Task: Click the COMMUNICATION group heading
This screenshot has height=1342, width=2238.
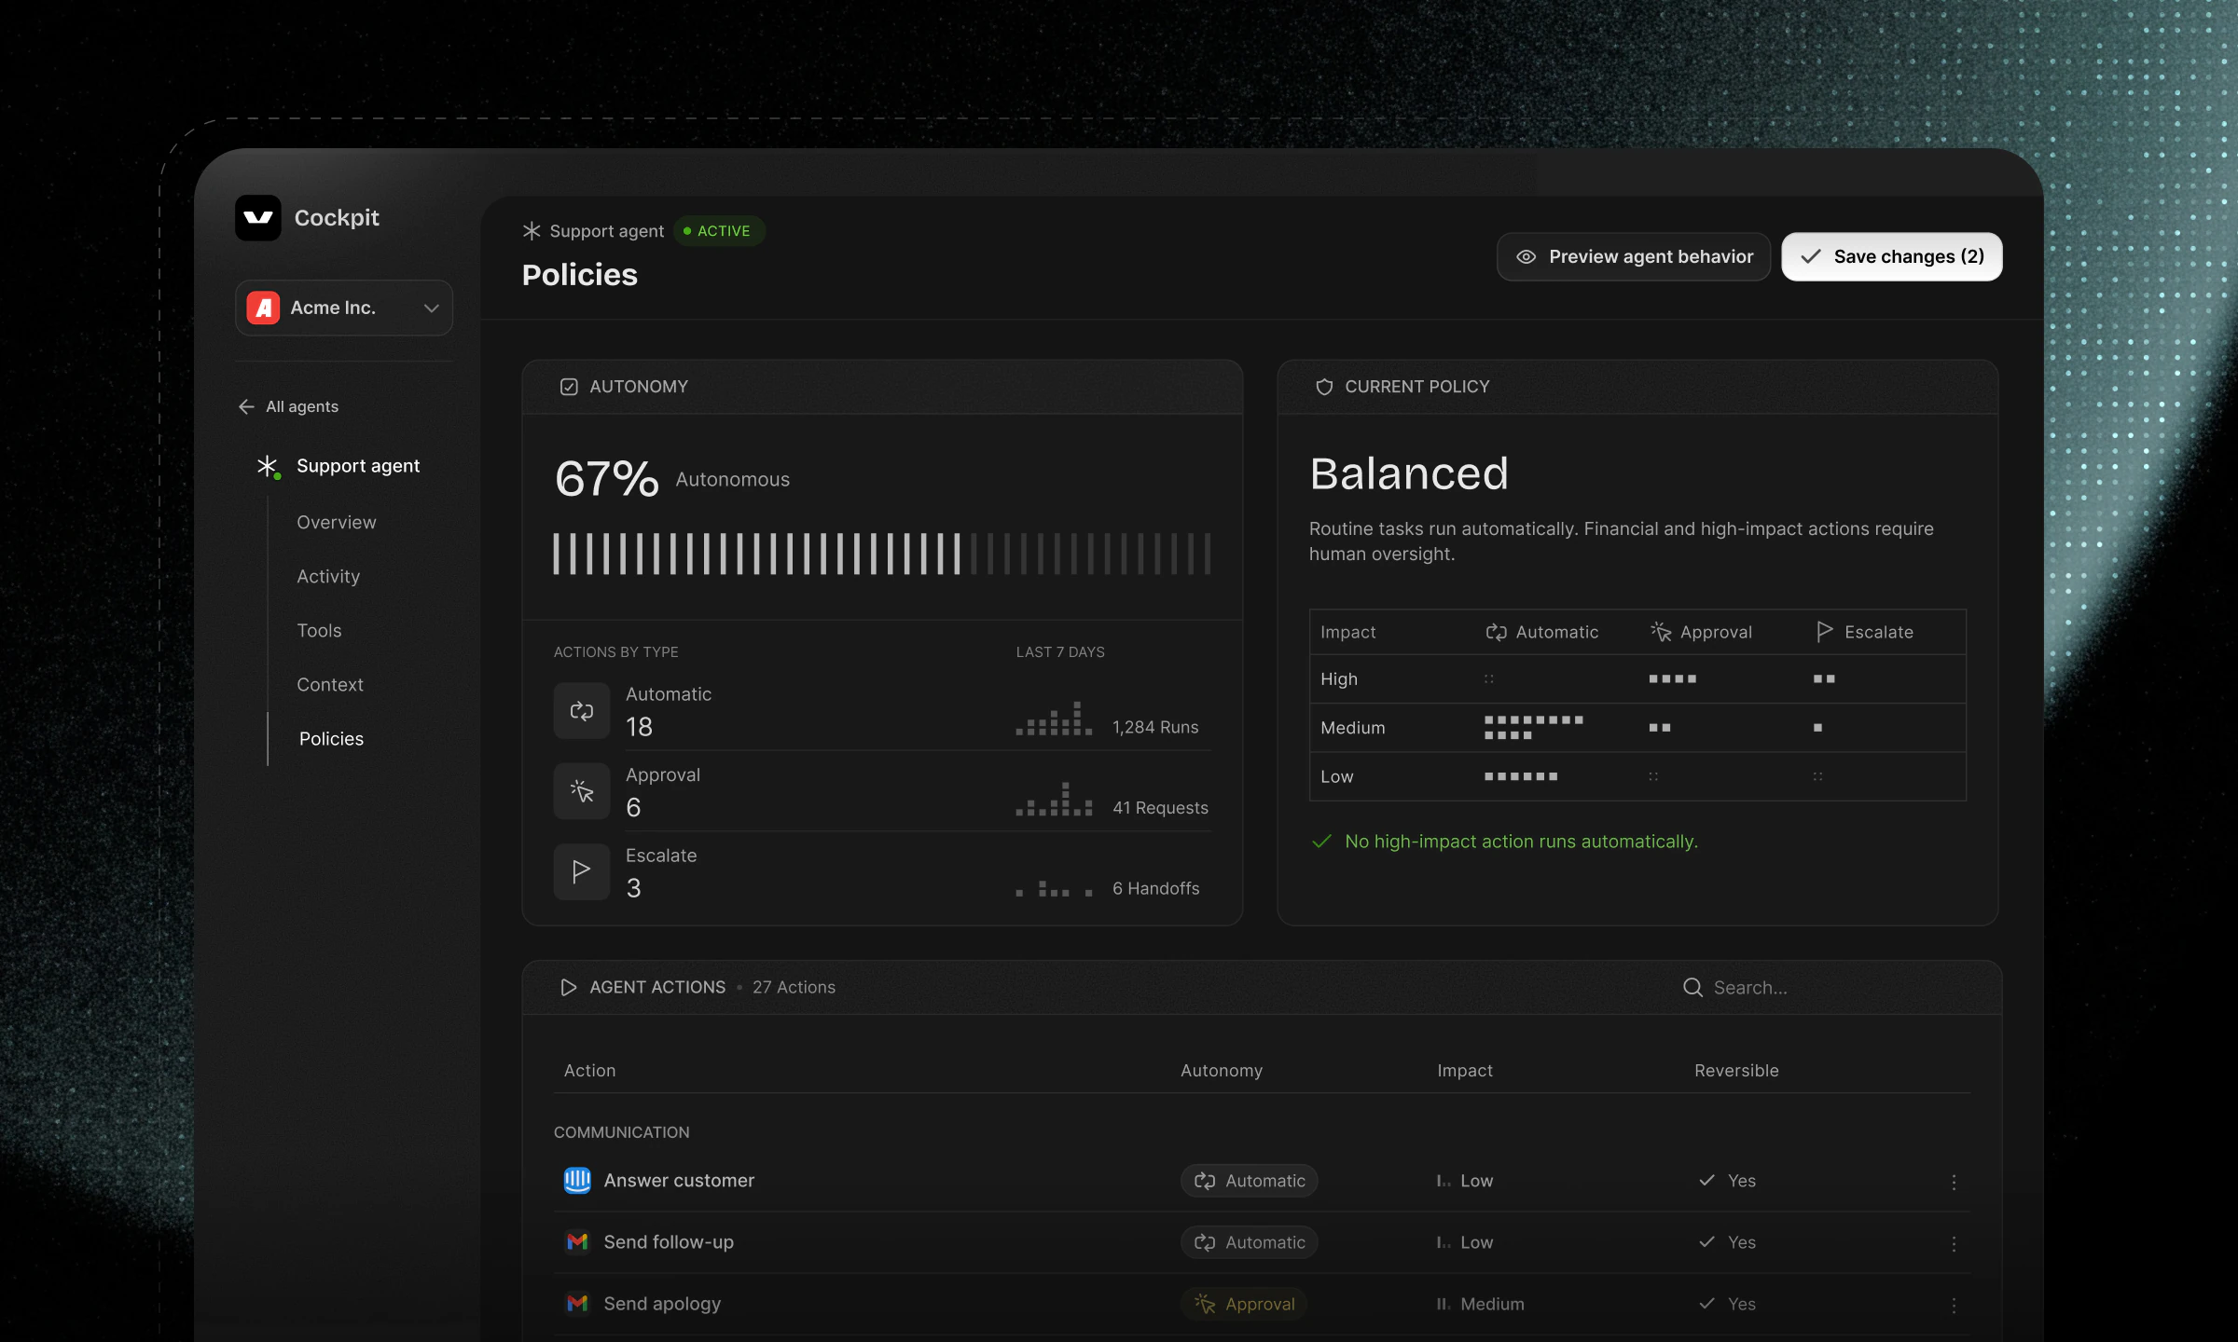Action: coord(622,1132)
